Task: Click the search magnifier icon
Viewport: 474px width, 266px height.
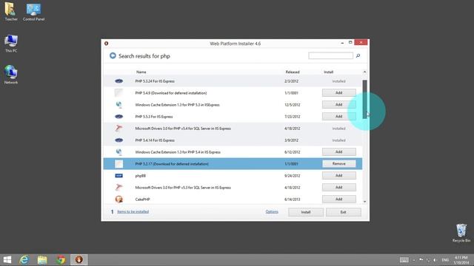Action: (x=358, y=56)
